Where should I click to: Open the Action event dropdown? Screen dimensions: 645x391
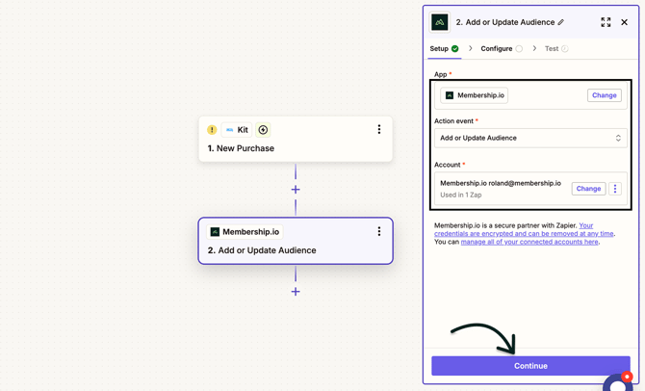530,138
